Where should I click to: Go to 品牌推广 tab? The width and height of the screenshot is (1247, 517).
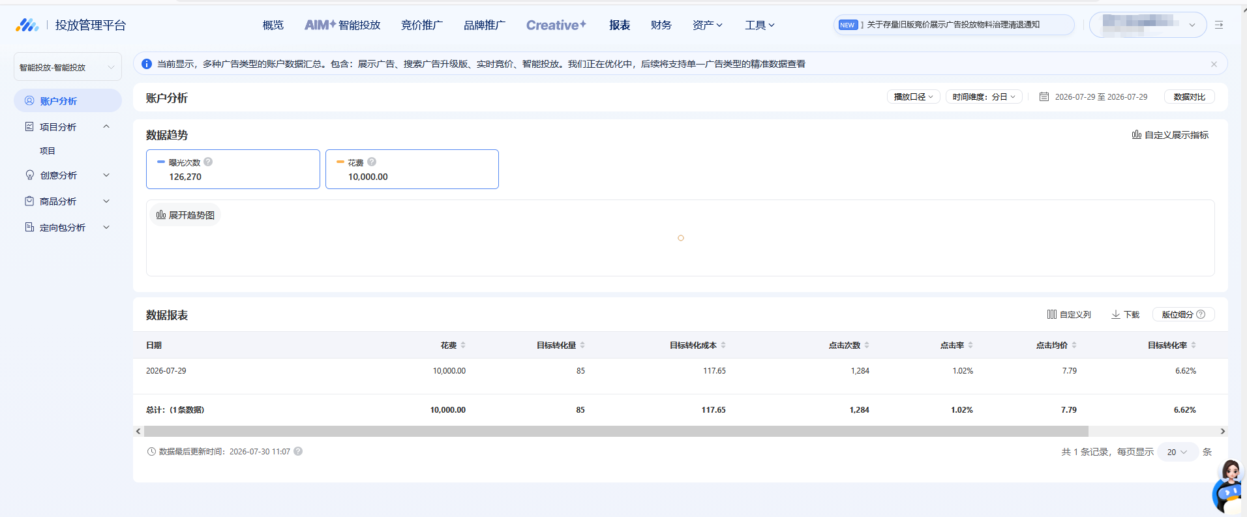[x=484, y=25]
